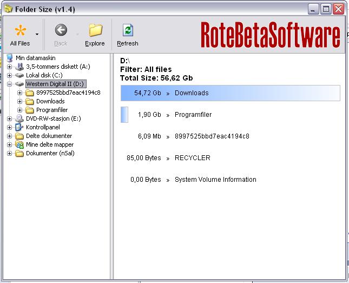Click the Mine delte mapper icon

pos(19,144)
